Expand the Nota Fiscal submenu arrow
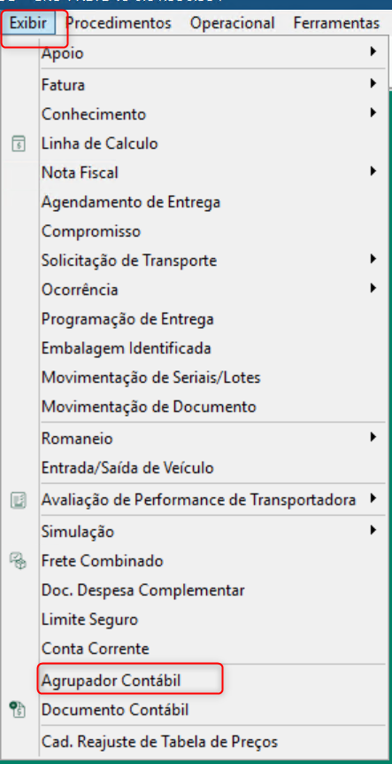Viewport: 392px width, 764px height. click(373, 171)
